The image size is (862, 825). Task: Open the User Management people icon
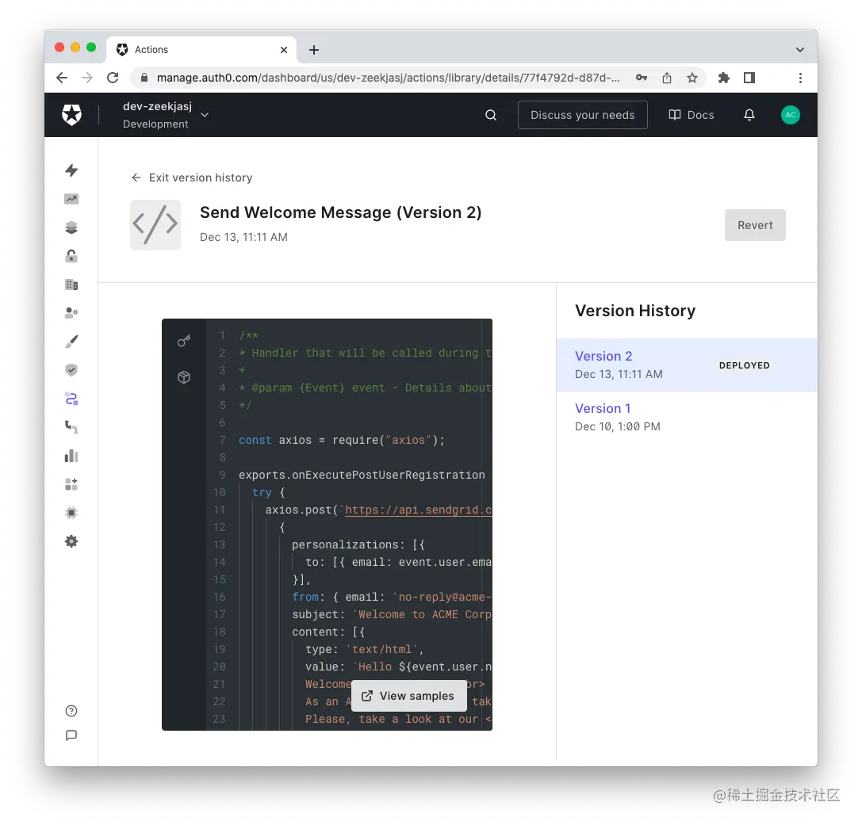[71, 312]
